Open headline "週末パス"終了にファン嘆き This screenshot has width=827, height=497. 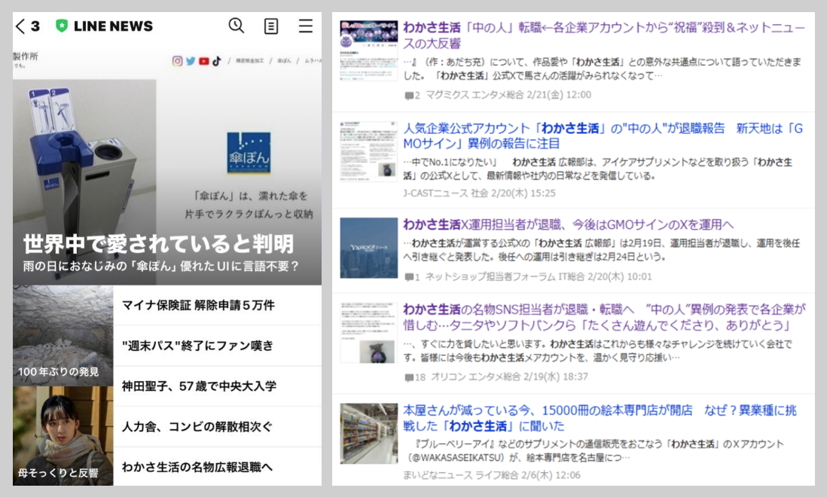(x=197, y=346)
